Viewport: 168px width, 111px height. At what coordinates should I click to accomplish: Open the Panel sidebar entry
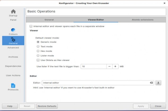13,20
